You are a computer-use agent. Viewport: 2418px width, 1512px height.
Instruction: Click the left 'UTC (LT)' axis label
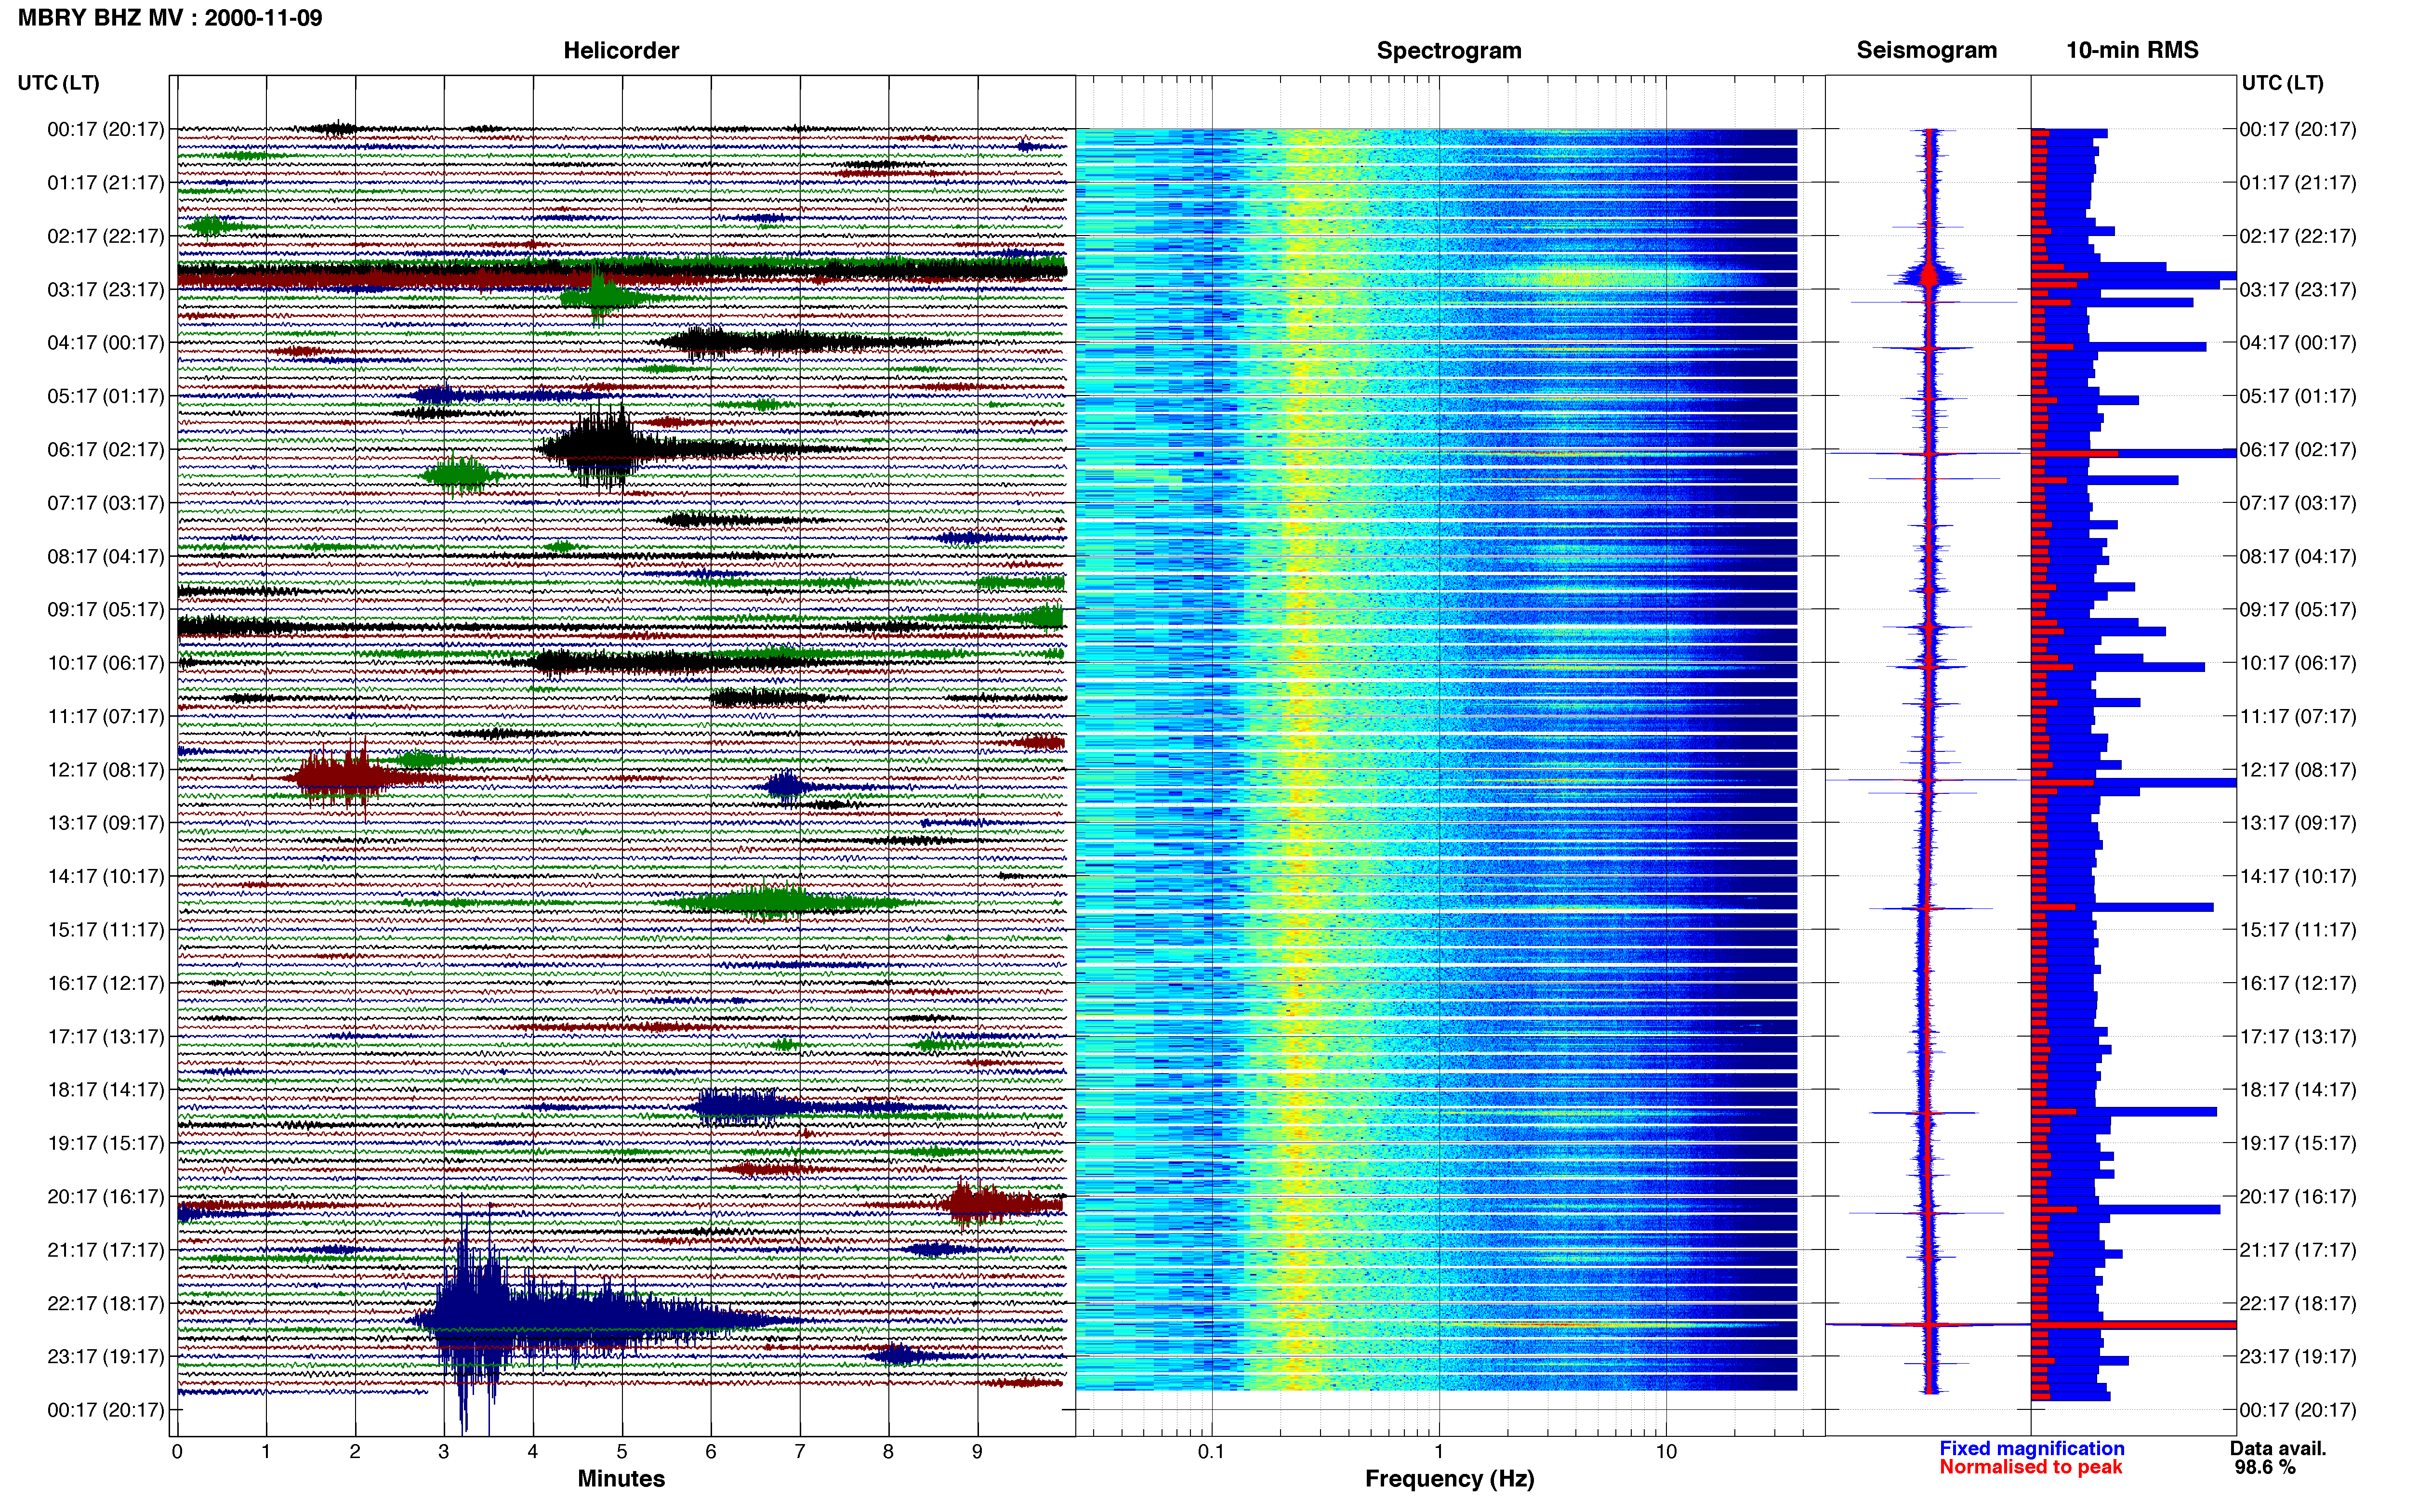coord(58,83)
